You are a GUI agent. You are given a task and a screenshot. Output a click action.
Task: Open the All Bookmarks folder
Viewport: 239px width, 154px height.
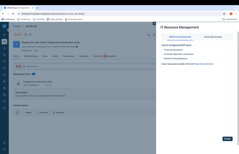(x=230, y=19)
